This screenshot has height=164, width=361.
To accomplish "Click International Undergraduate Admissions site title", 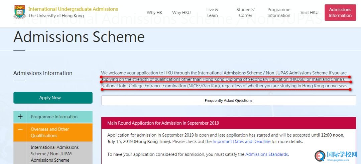I will (73, 9).
